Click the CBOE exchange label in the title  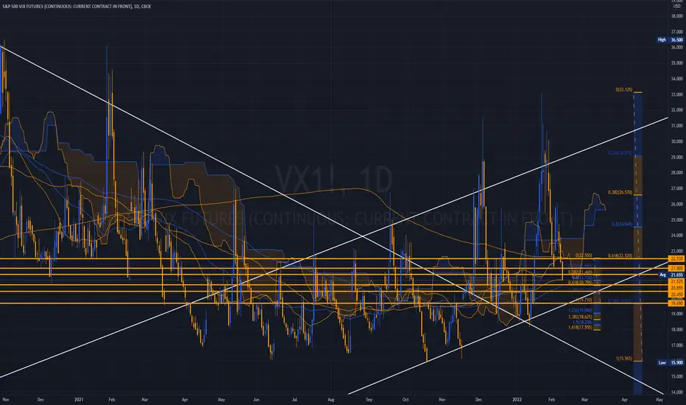[146, 7]
